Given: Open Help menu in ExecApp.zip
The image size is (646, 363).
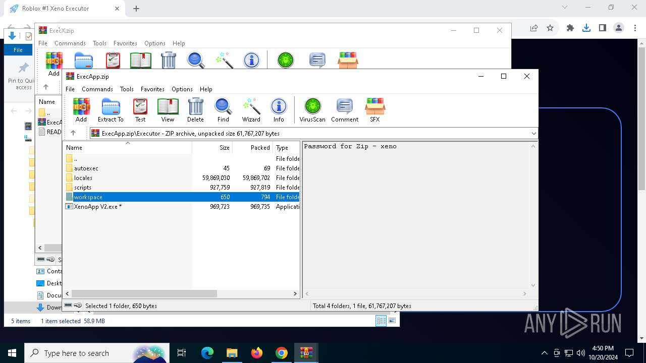Looking at the screenshot, I should (x=206, y=89).
